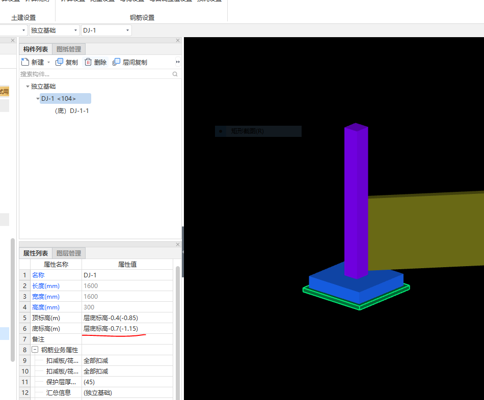Click the 底标高(m) property name
This screenshot has width=484, height=400.
[46, 328]
